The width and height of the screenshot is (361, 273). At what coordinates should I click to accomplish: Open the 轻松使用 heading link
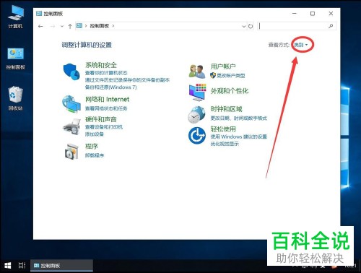point(223,129)
